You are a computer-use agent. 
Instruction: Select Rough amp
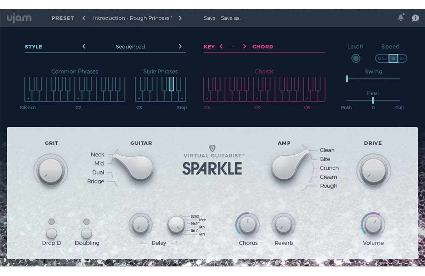[329, 186]
